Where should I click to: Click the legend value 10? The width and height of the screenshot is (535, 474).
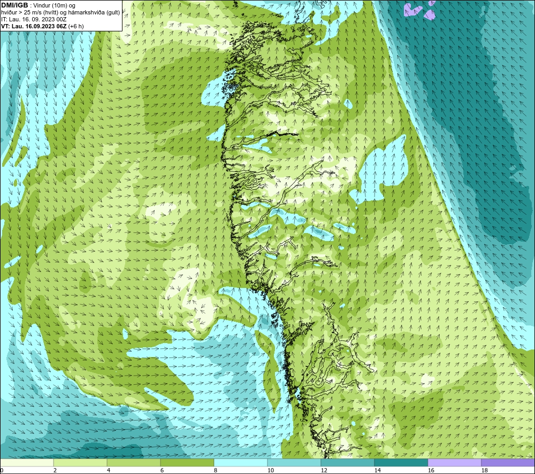click(x=270, y=470)
